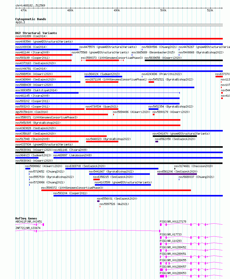Select nsv5894496 (Almarri2020) label
The image size is (230, 279).
coord(132,112)
